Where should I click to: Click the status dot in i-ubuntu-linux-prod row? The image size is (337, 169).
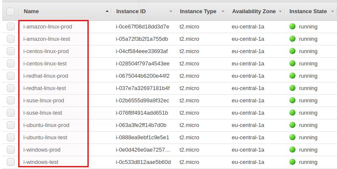(x=292, y=125)
